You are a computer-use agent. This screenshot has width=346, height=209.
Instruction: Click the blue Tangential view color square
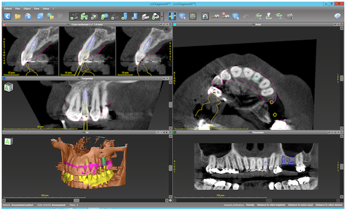click(4, 78)
